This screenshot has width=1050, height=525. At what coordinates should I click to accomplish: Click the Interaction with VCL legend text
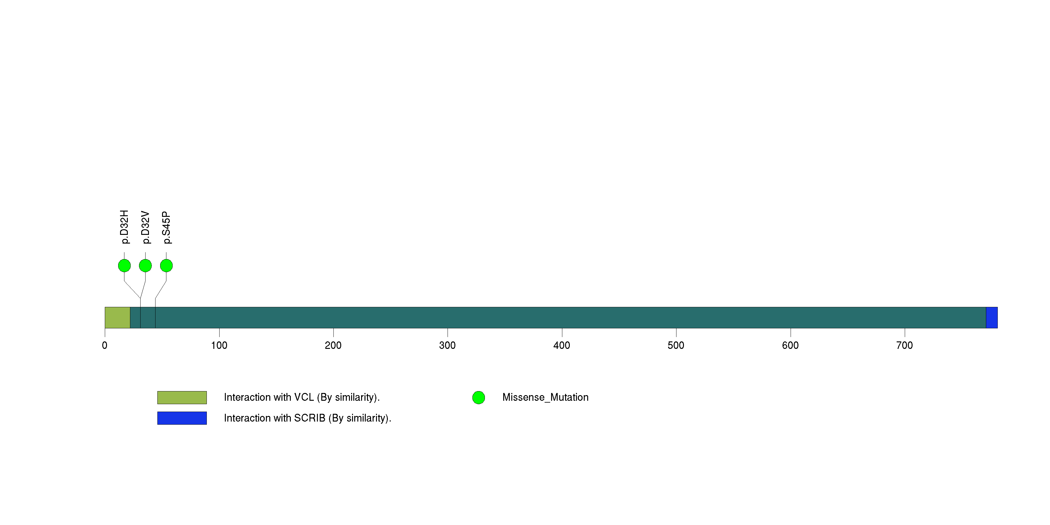[302, 397]
